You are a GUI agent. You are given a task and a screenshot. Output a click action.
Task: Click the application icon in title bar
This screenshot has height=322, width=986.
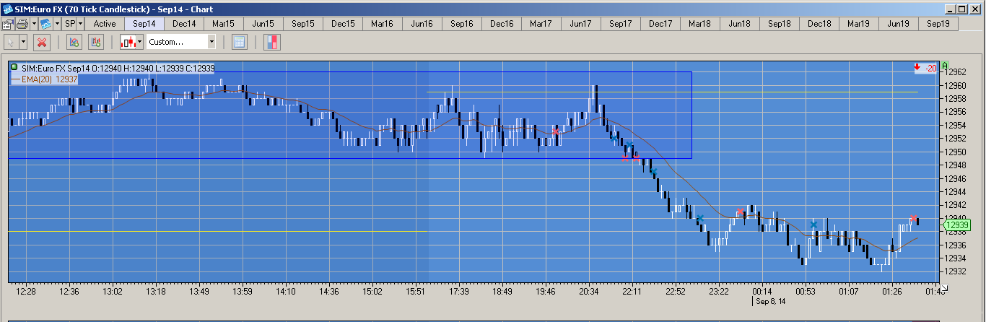coord(7,8)
